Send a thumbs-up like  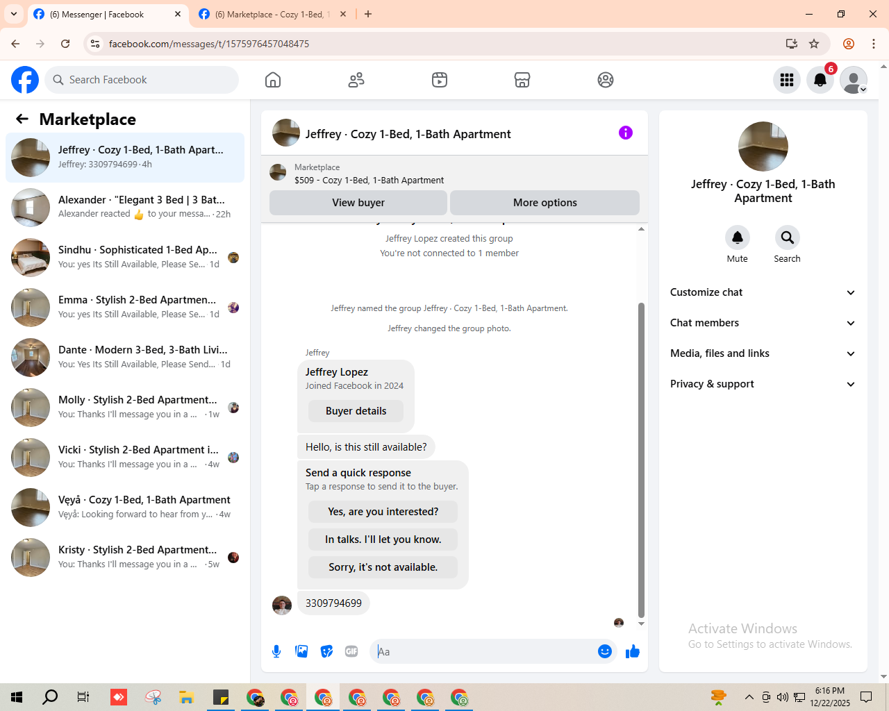click(x=633, y=651)
